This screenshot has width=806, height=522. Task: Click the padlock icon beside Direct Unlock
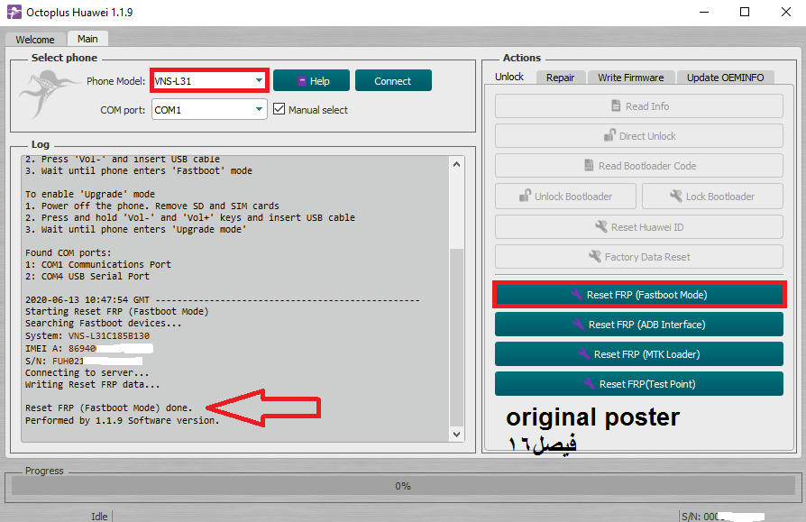point(609,135)
